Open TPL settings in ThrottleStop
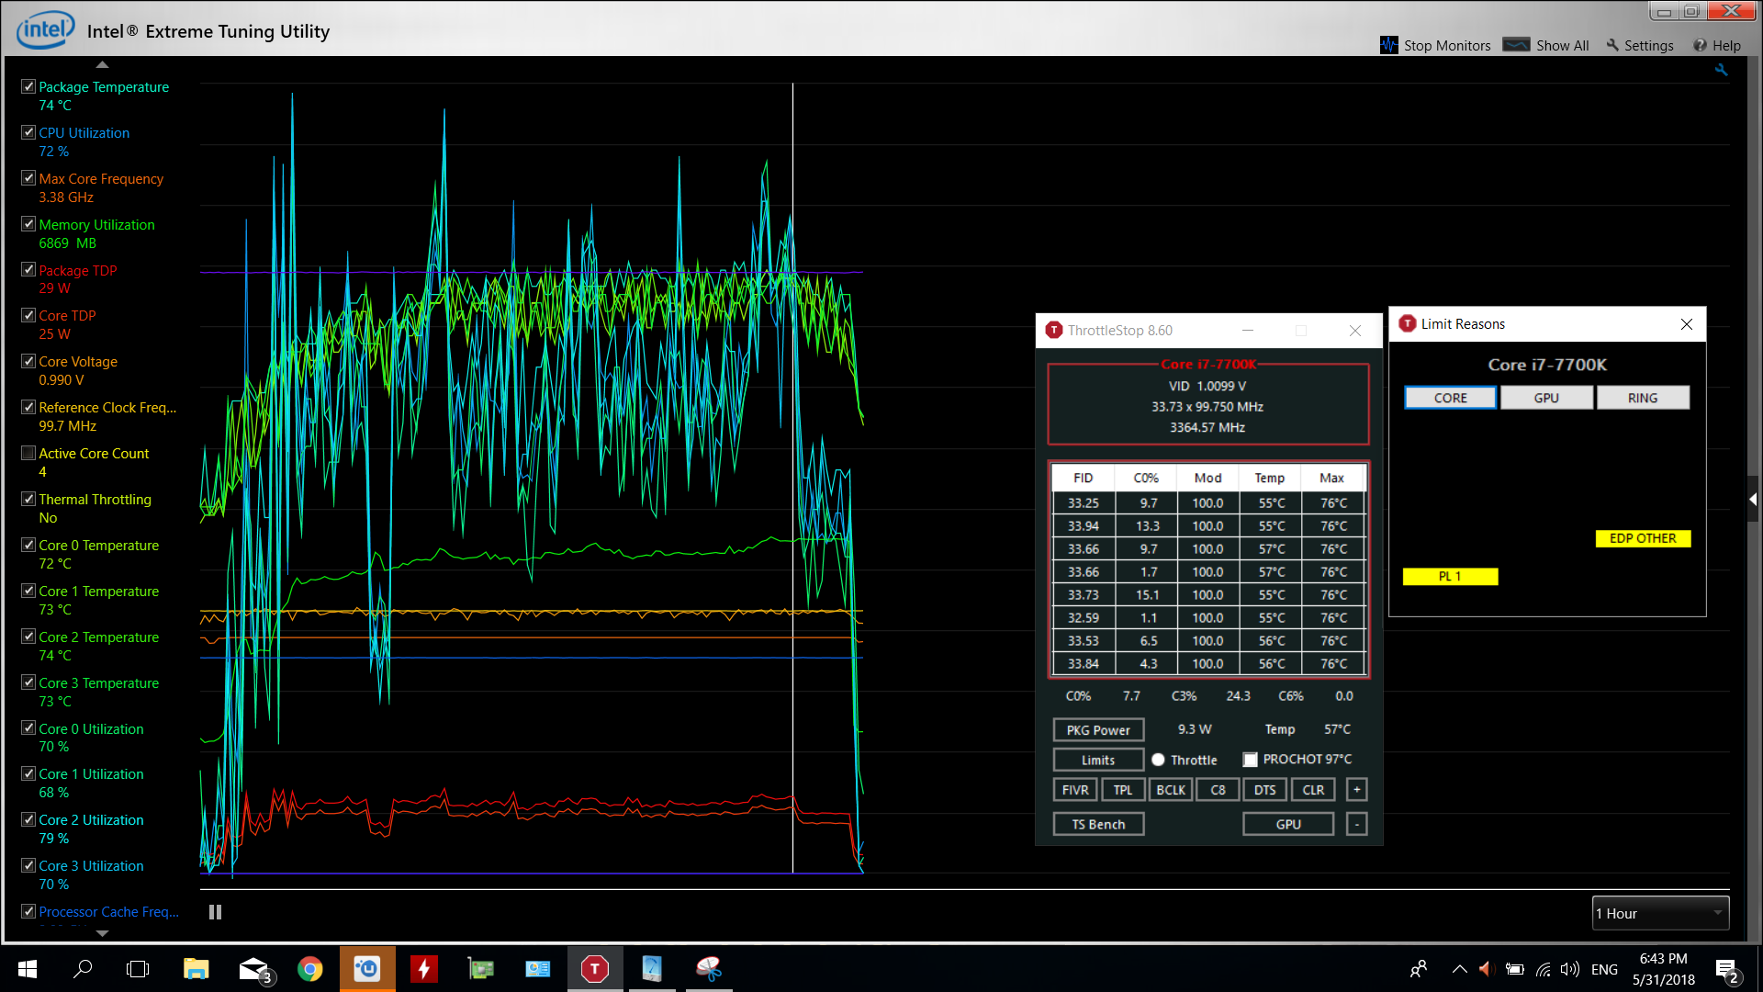 coord(1123,790)
